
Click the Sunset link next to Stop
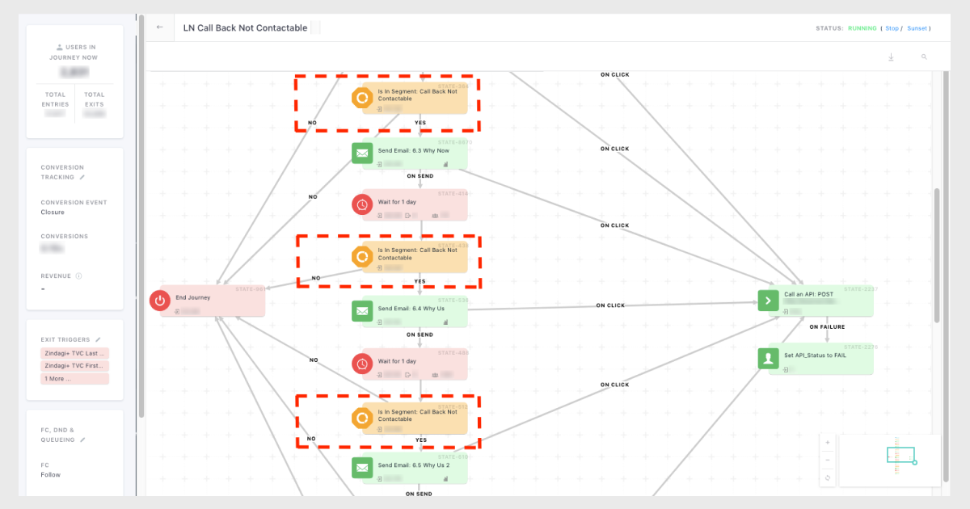point(917,27)
